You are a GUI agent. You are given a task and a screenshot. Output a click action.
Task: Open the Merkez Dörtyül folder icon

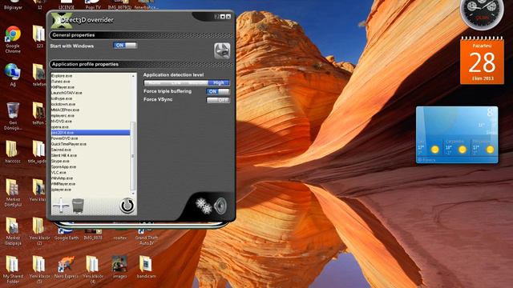[13, 193]
